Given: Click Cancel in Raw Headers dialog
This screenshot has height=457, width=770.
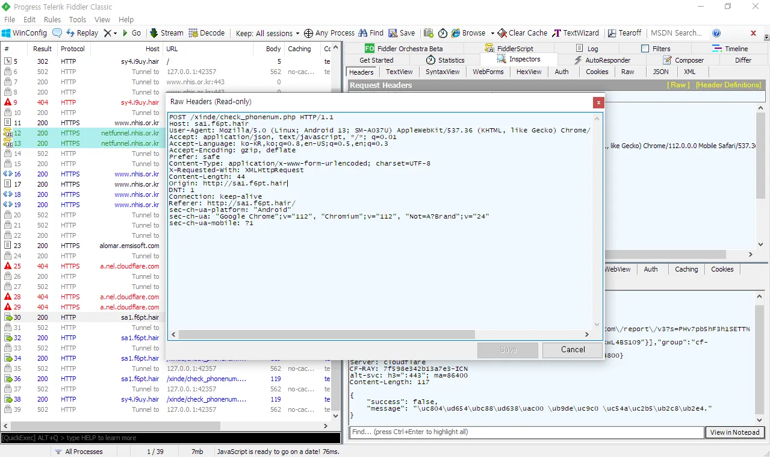Looking at the screenshot, I should pyautogui.click(x=573, y=349).
